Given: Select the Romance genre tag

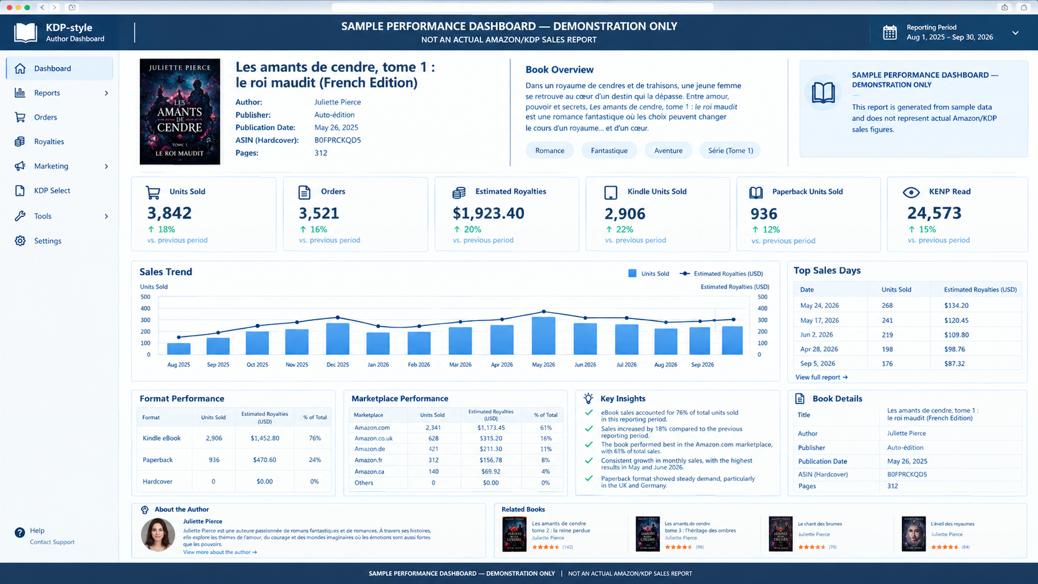Looking at the screenshot, I should (x=549, y=150).
